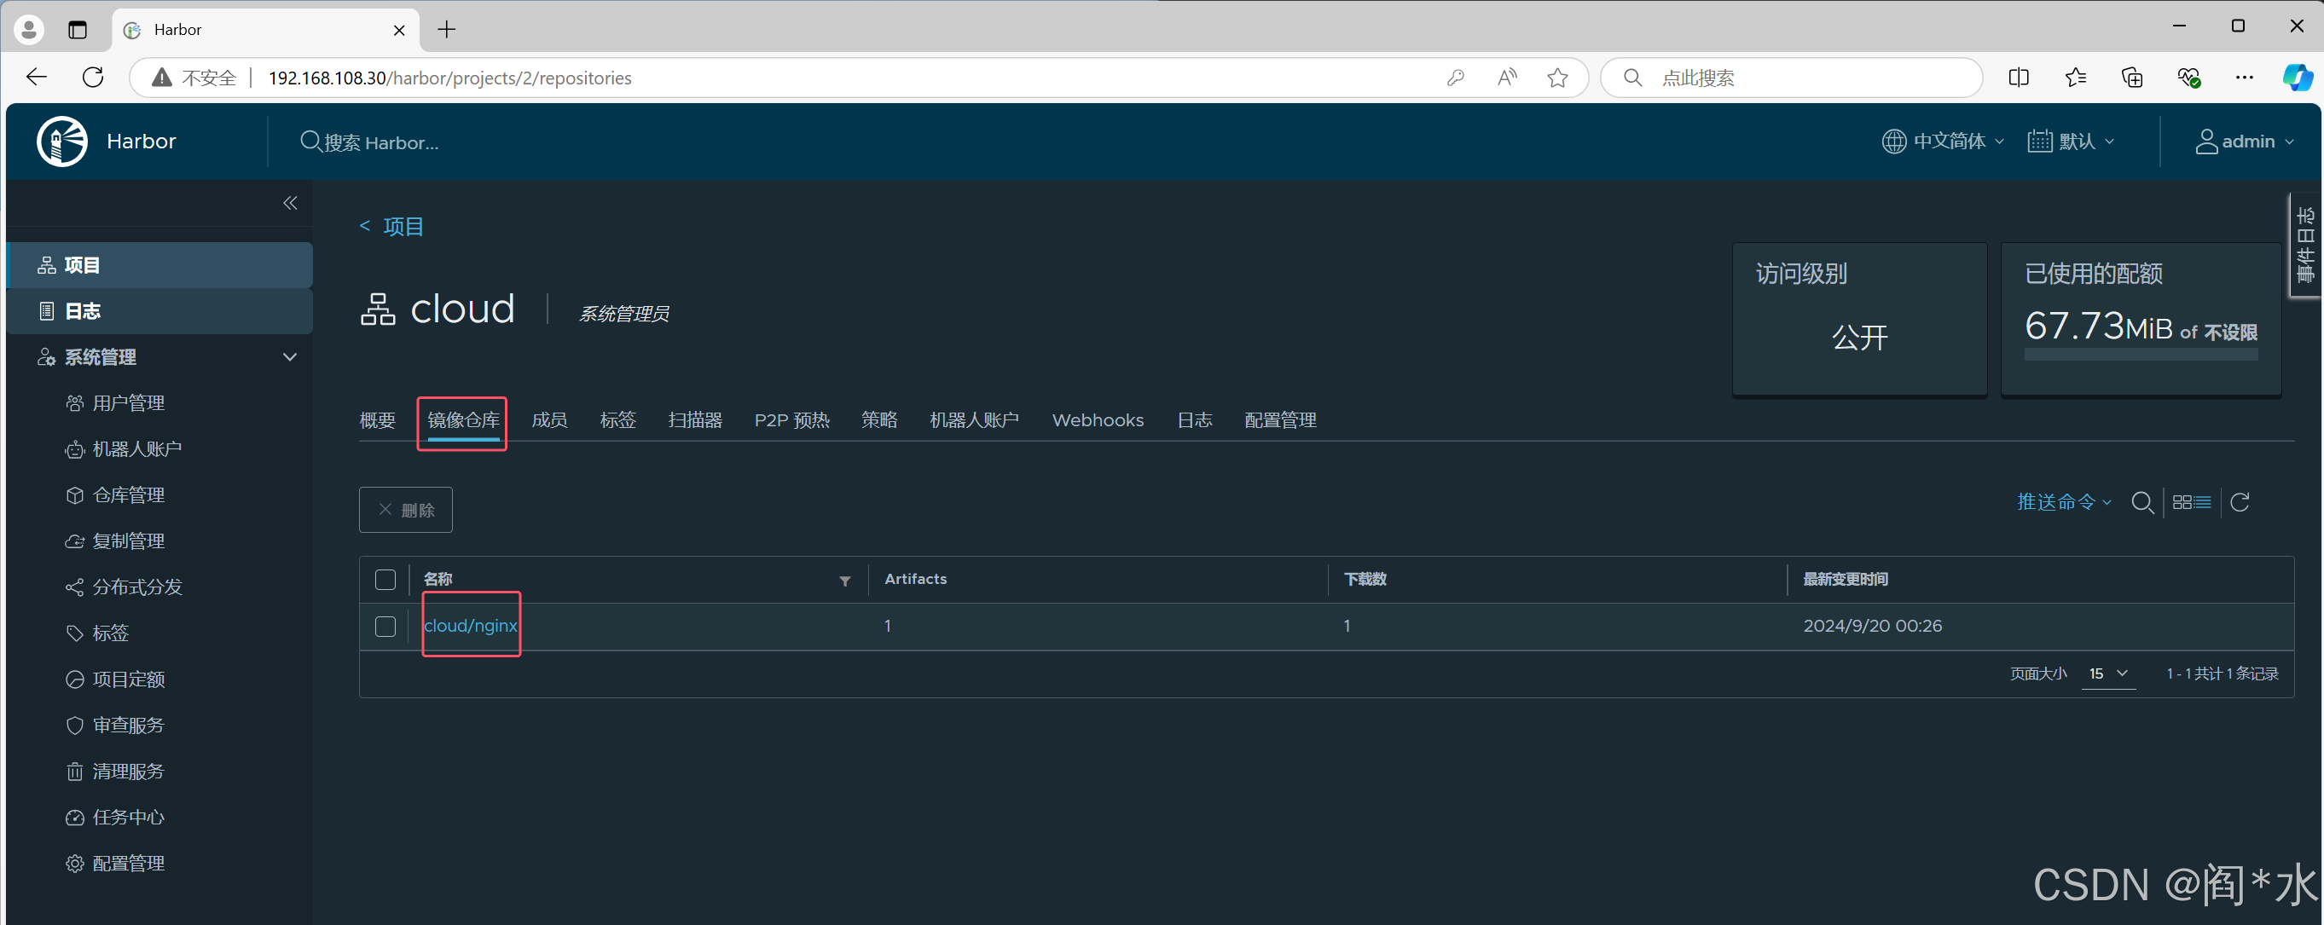Expand the 推送命令 dropdown
Viewport: 2324px width, 925px height.
[x=2063, y=502]
